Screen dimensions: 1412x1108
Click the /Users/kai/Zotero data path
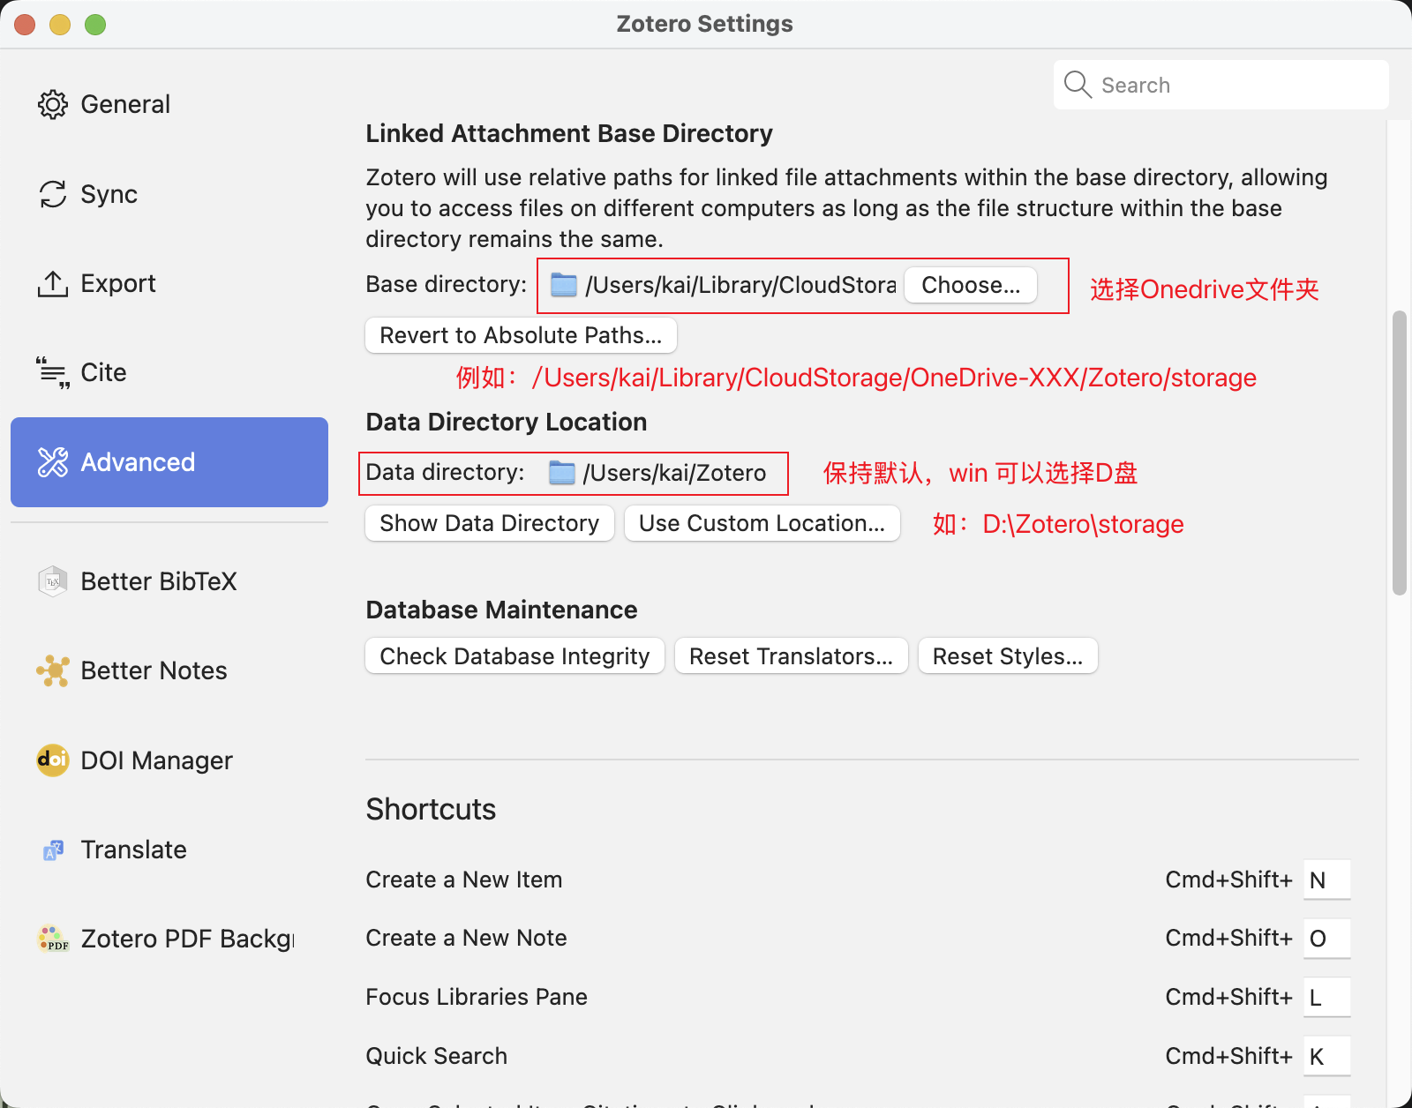(x=674, y=473)
